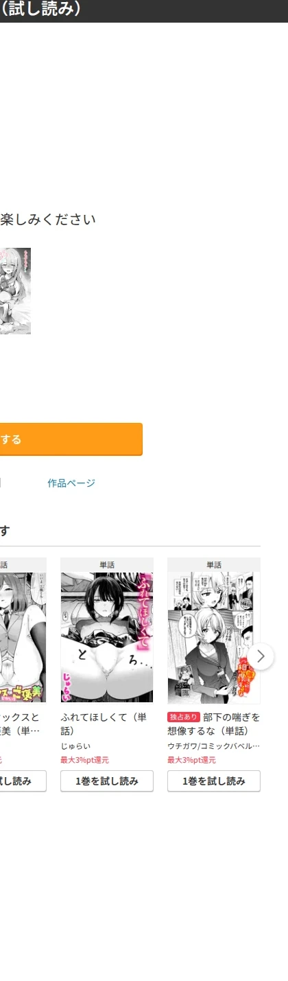Click 最大3%pt還元 under ウチガワ
The height and width of the screenshot is (981, 288).
[x=191, y=760]
